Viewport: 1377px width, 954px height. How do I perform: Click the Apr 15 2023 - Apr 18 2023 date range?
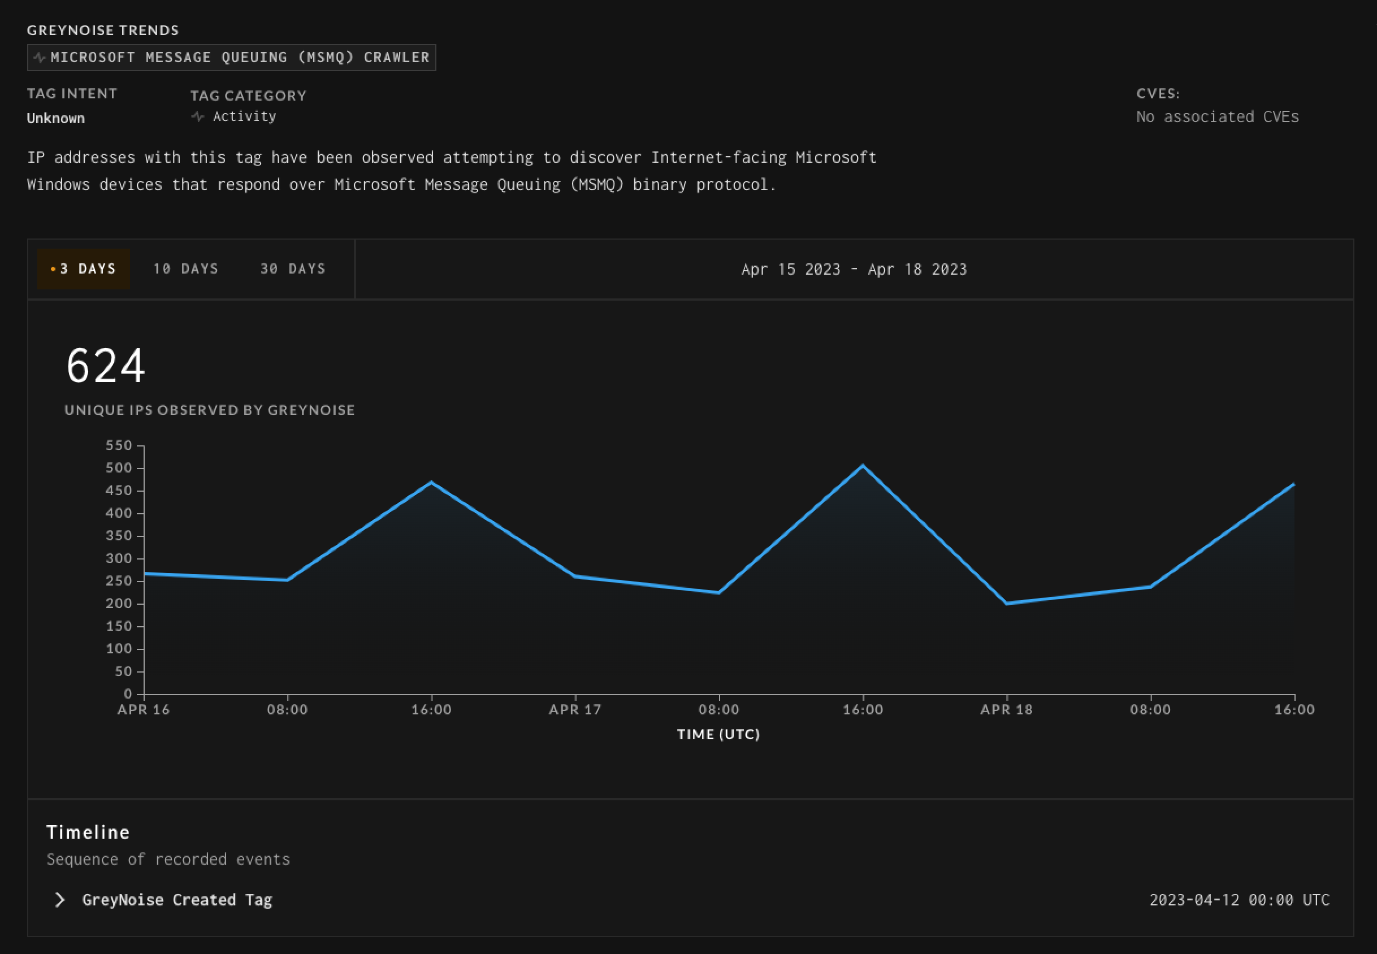[854, 270]
